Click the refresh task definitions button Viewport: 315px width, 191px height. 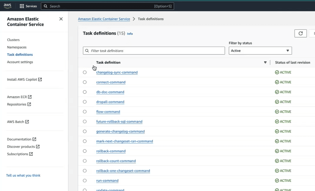pos(300,33)
